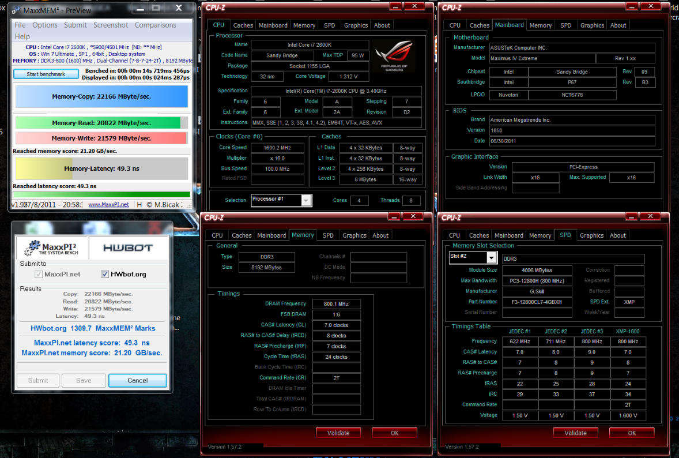
Task: Switch to SPD tab in Mainboard window
Action: (565, 25)
